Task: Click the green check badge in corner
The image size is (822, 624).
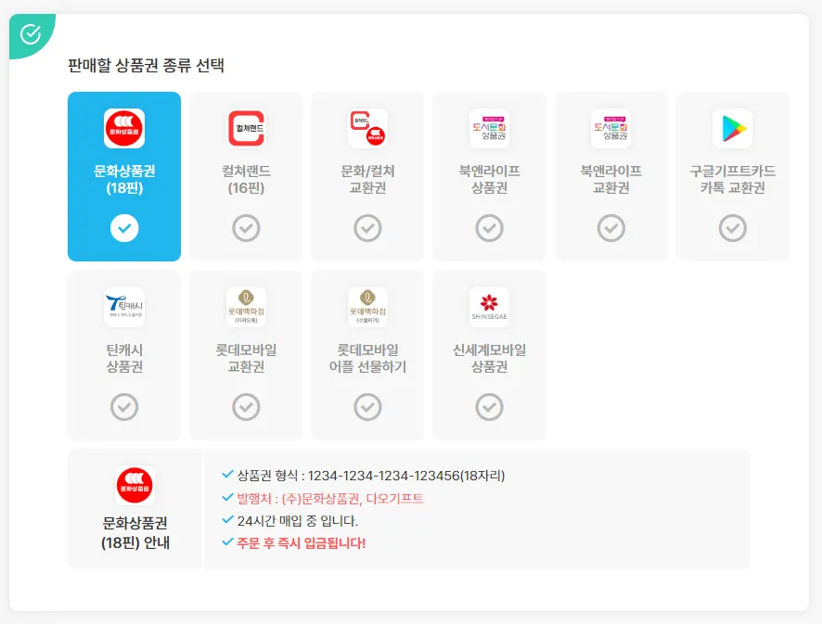Action: 31,34
